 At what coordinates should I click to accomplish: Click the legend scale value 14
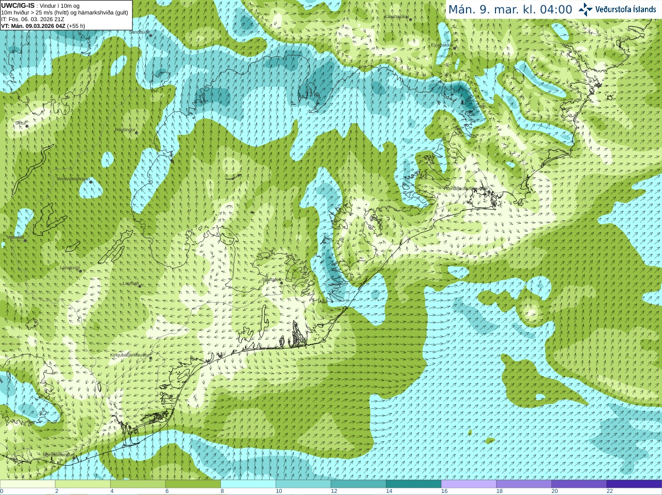click(x=389, y=491)
